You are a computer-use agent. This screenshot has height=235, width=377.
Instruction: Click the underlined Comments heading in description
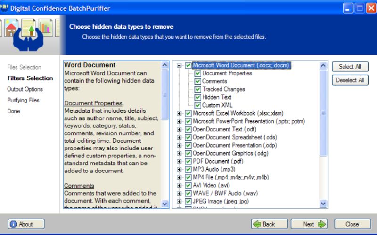pyautogui.click(x=79, y=186)
